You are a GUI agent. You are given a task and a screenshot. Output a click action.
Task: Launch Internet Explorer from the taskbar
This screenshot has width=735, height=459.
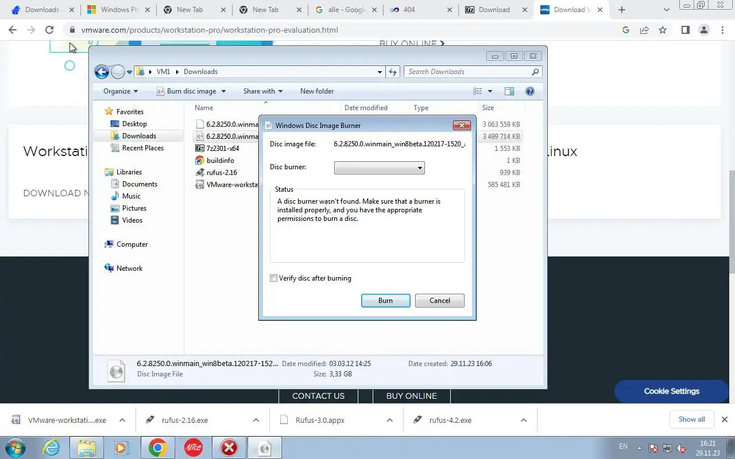tap(52, 448)
